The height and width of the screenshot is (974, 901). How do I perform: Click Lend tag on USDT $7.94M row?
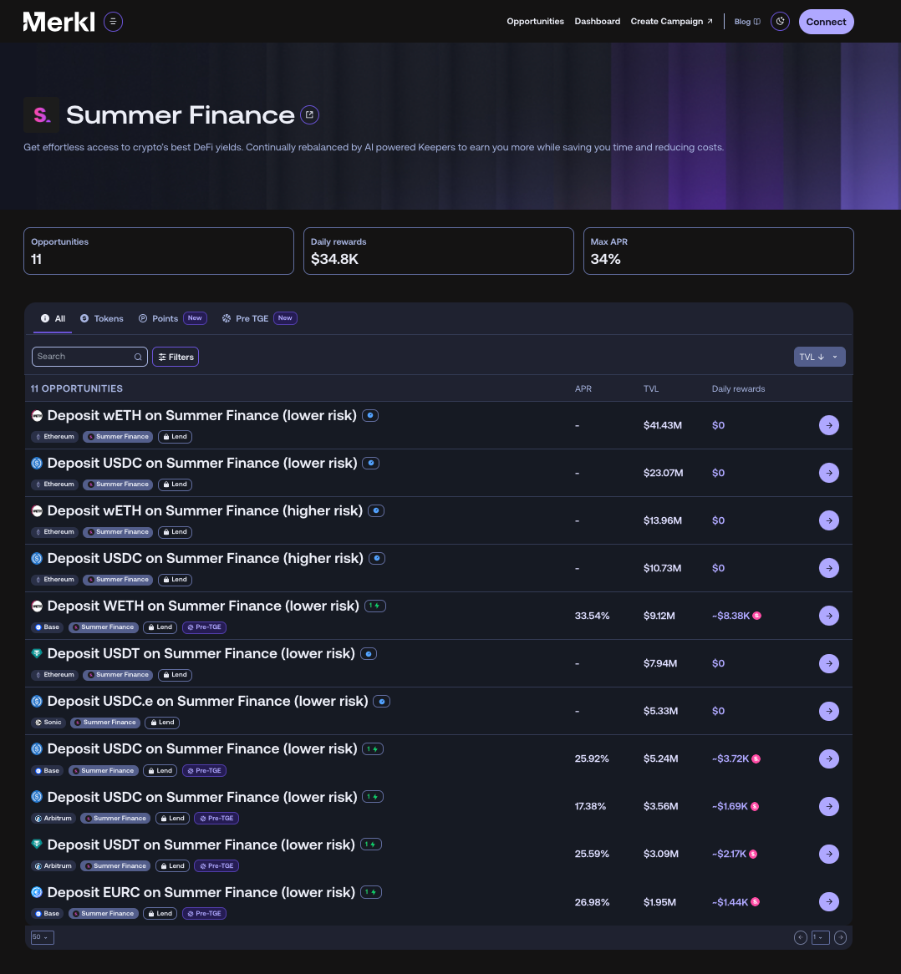tap(175, 675)
